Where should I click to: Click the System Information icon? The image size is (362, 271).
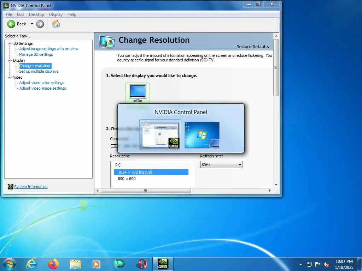click(x=10, y=186)
